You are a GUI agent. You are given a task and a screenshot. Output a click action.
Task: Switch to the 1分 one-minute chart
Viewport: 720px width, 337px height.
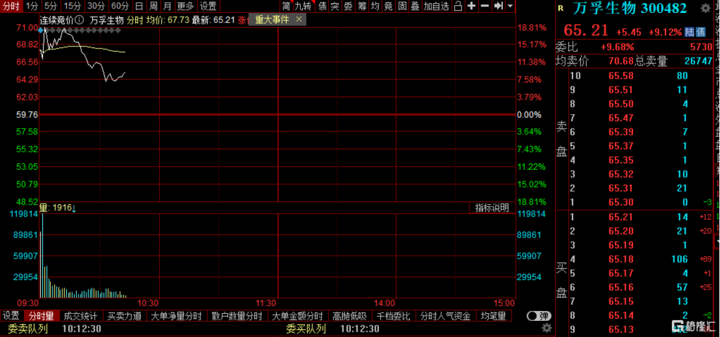coord(32,6)
